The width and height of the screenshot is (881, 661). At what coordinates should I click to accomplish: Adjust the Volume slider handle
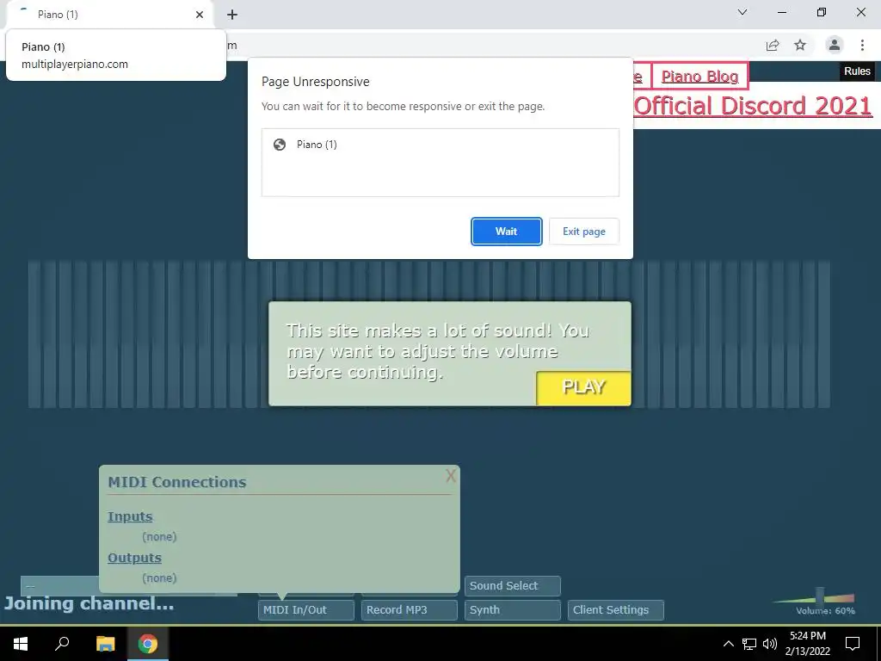[820, 596]
